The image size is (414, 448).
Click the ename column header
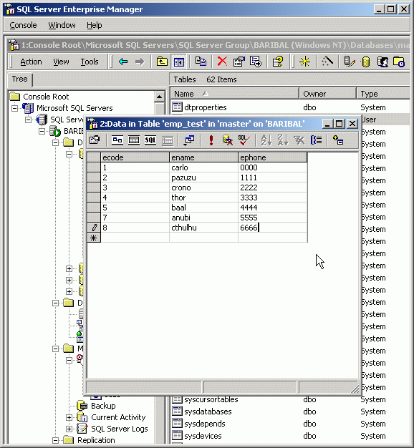click(x=203, y=157)
